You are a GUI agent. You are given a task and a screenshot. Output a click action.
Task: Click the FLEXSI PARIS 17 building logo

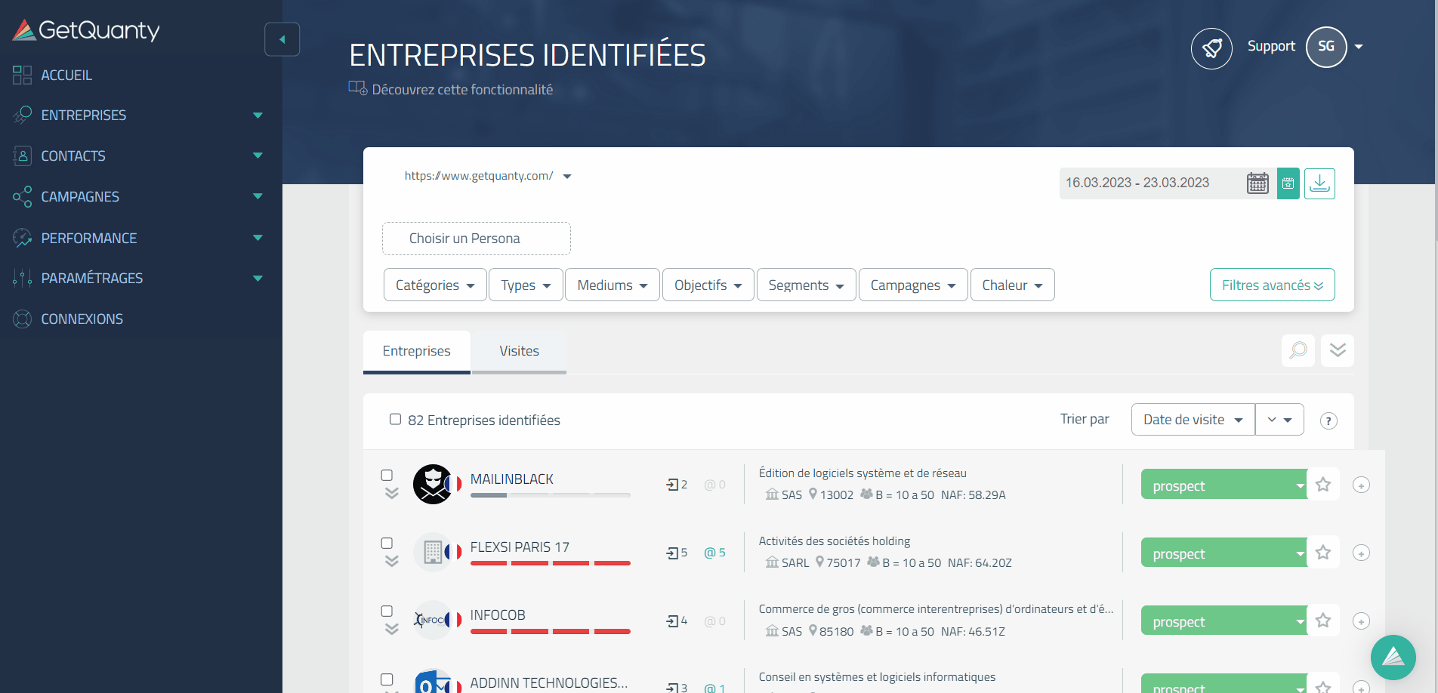[433, 552]
